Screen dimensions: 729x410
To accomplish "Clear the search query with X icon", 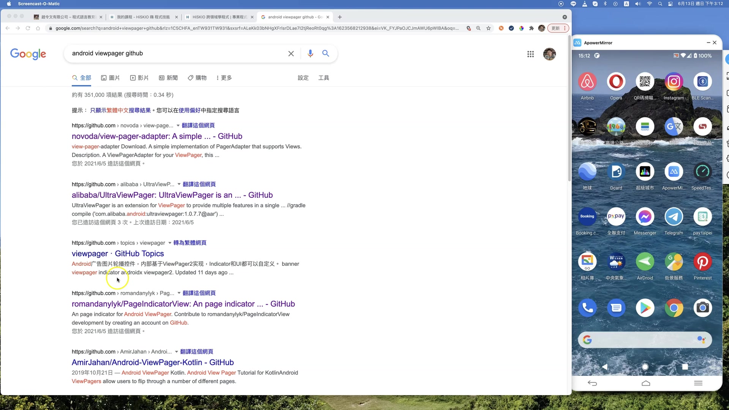I will (291, 54).
